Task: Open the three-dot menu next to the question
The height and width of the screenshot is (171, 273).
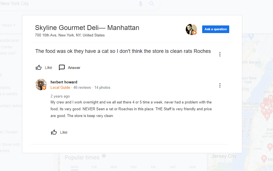Action: pyautogui.click(x=220, y=54)
